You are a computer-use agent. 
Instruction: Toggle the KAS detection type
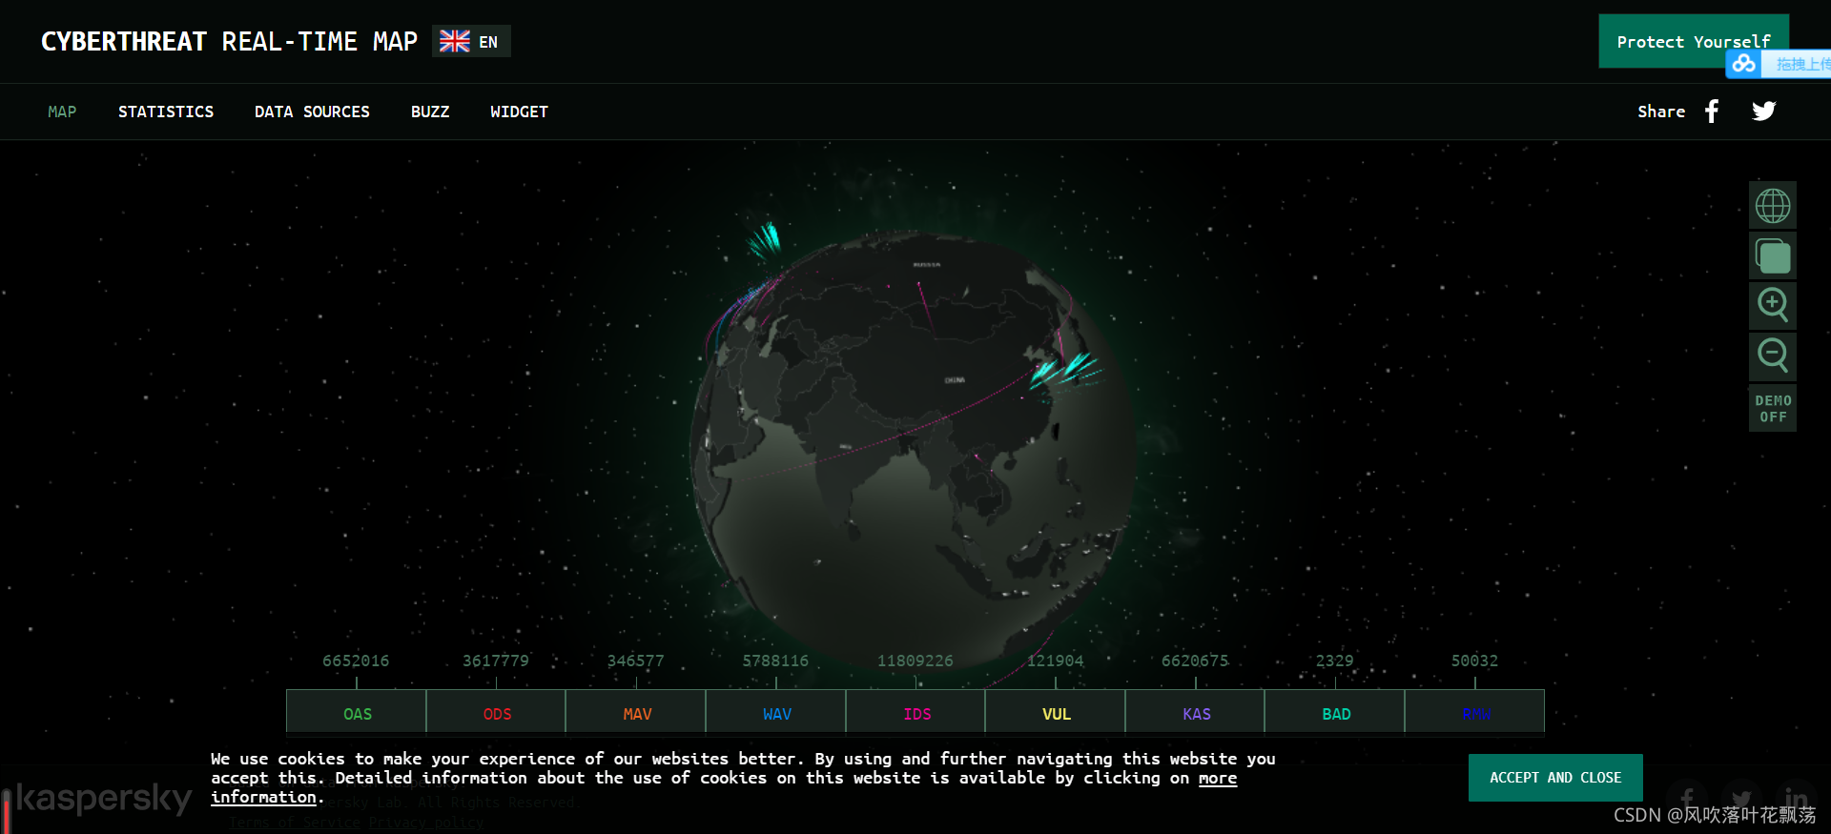click(x=1196, y=713)
